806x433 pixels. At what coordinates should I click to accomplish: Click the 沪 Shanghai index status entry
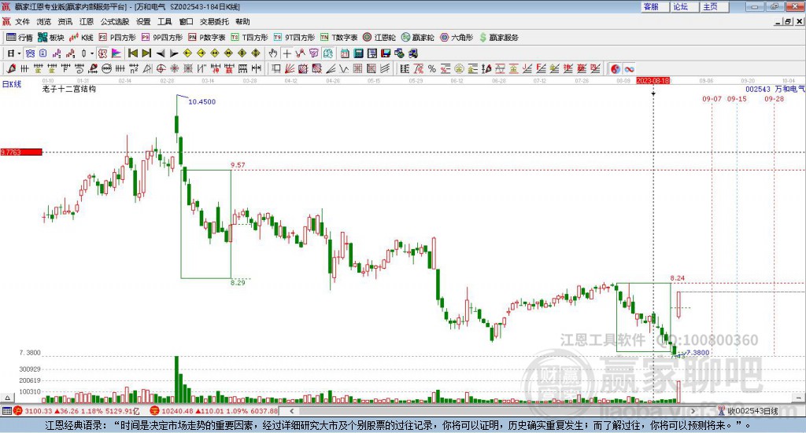[x=77, y=411]
